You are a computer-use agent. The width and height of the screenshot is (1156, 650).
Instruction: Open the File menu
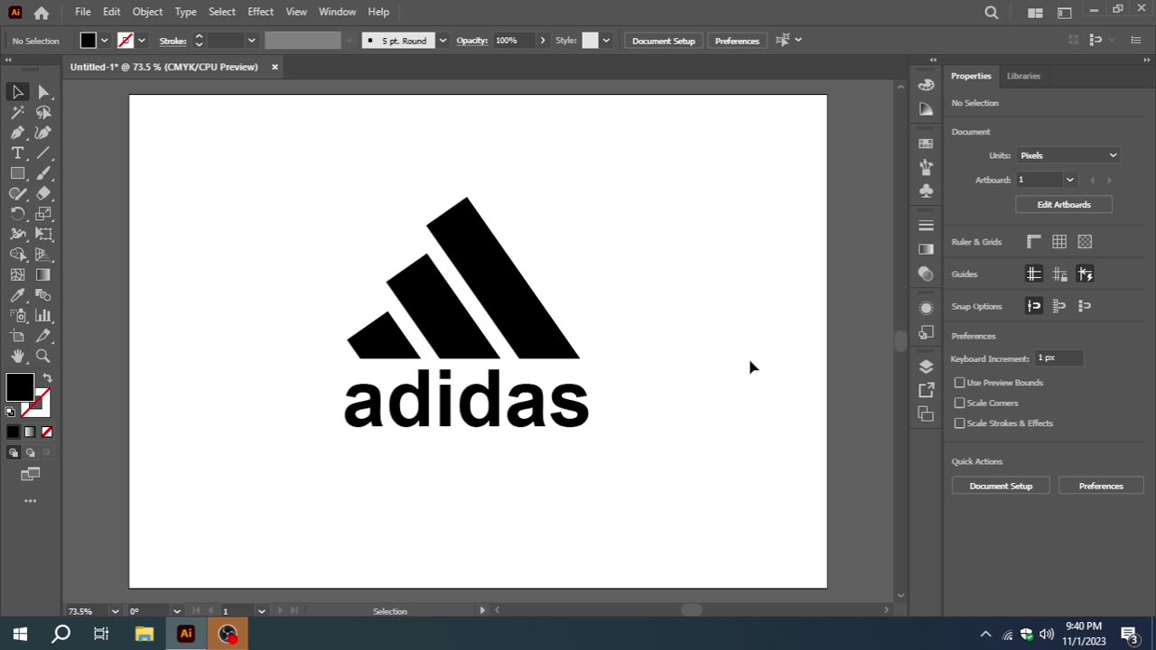[x=83, y=12]
